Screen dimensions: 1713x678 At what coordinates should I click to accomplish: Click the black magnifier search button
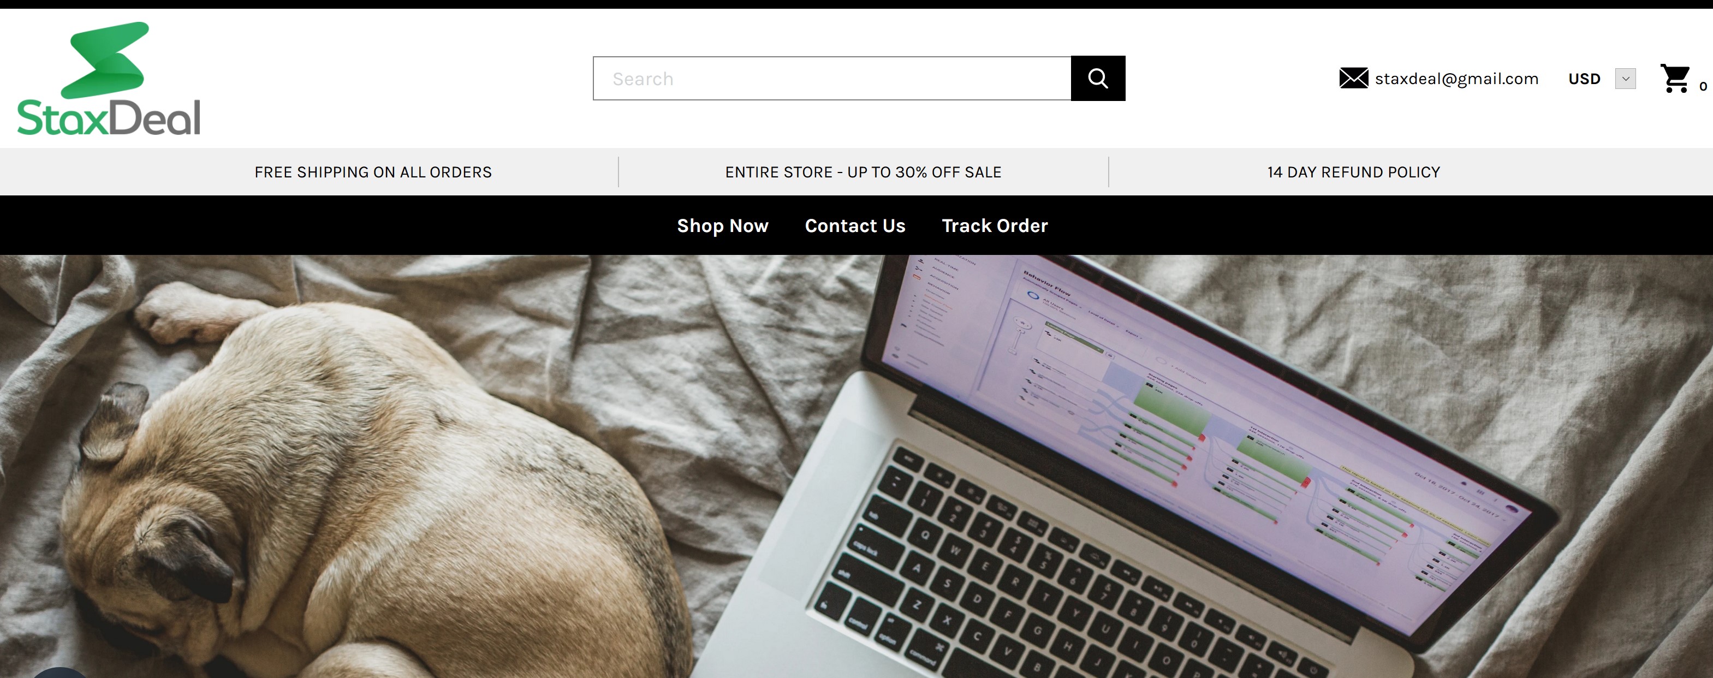coord(1098,79)
